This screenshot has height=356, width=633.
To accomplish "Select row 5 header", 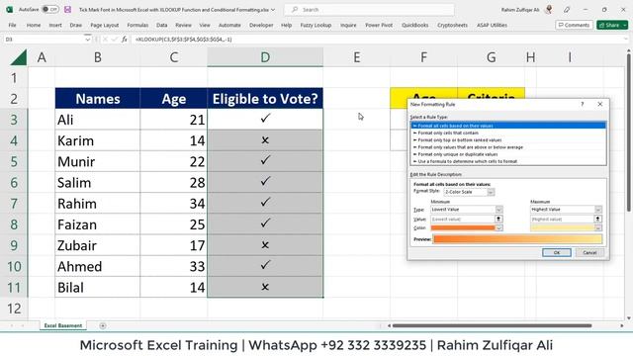I will point(14,161).
